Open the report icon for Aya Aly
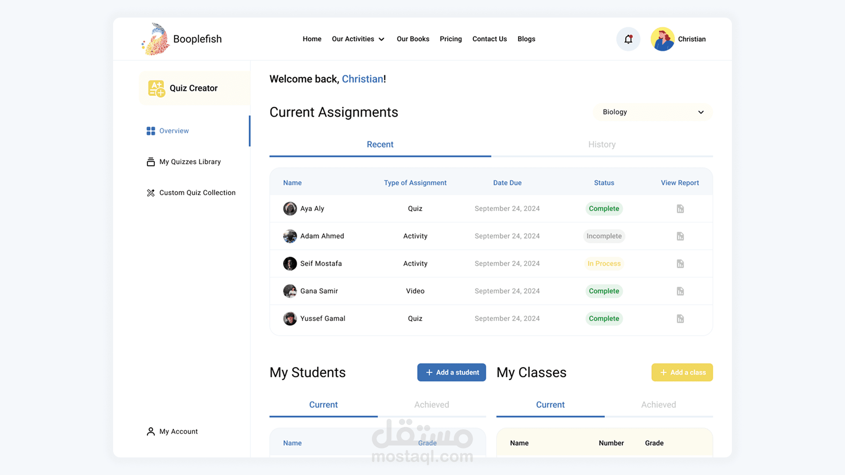 click(x=680, y=208)
